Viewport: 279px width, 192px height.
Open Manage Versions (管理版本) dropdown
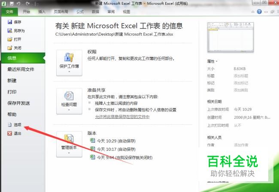click(x=69, y=144)
